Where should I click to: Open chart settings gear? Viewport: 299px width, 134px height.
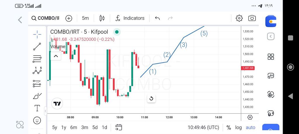pyautogui.click(x=239, y=18)
